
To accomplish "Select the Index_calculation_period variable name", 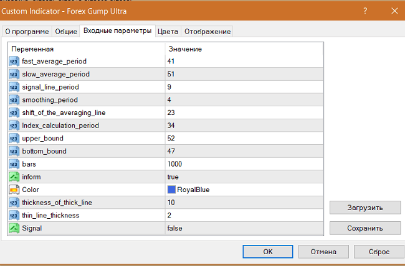I will (60, 126).
